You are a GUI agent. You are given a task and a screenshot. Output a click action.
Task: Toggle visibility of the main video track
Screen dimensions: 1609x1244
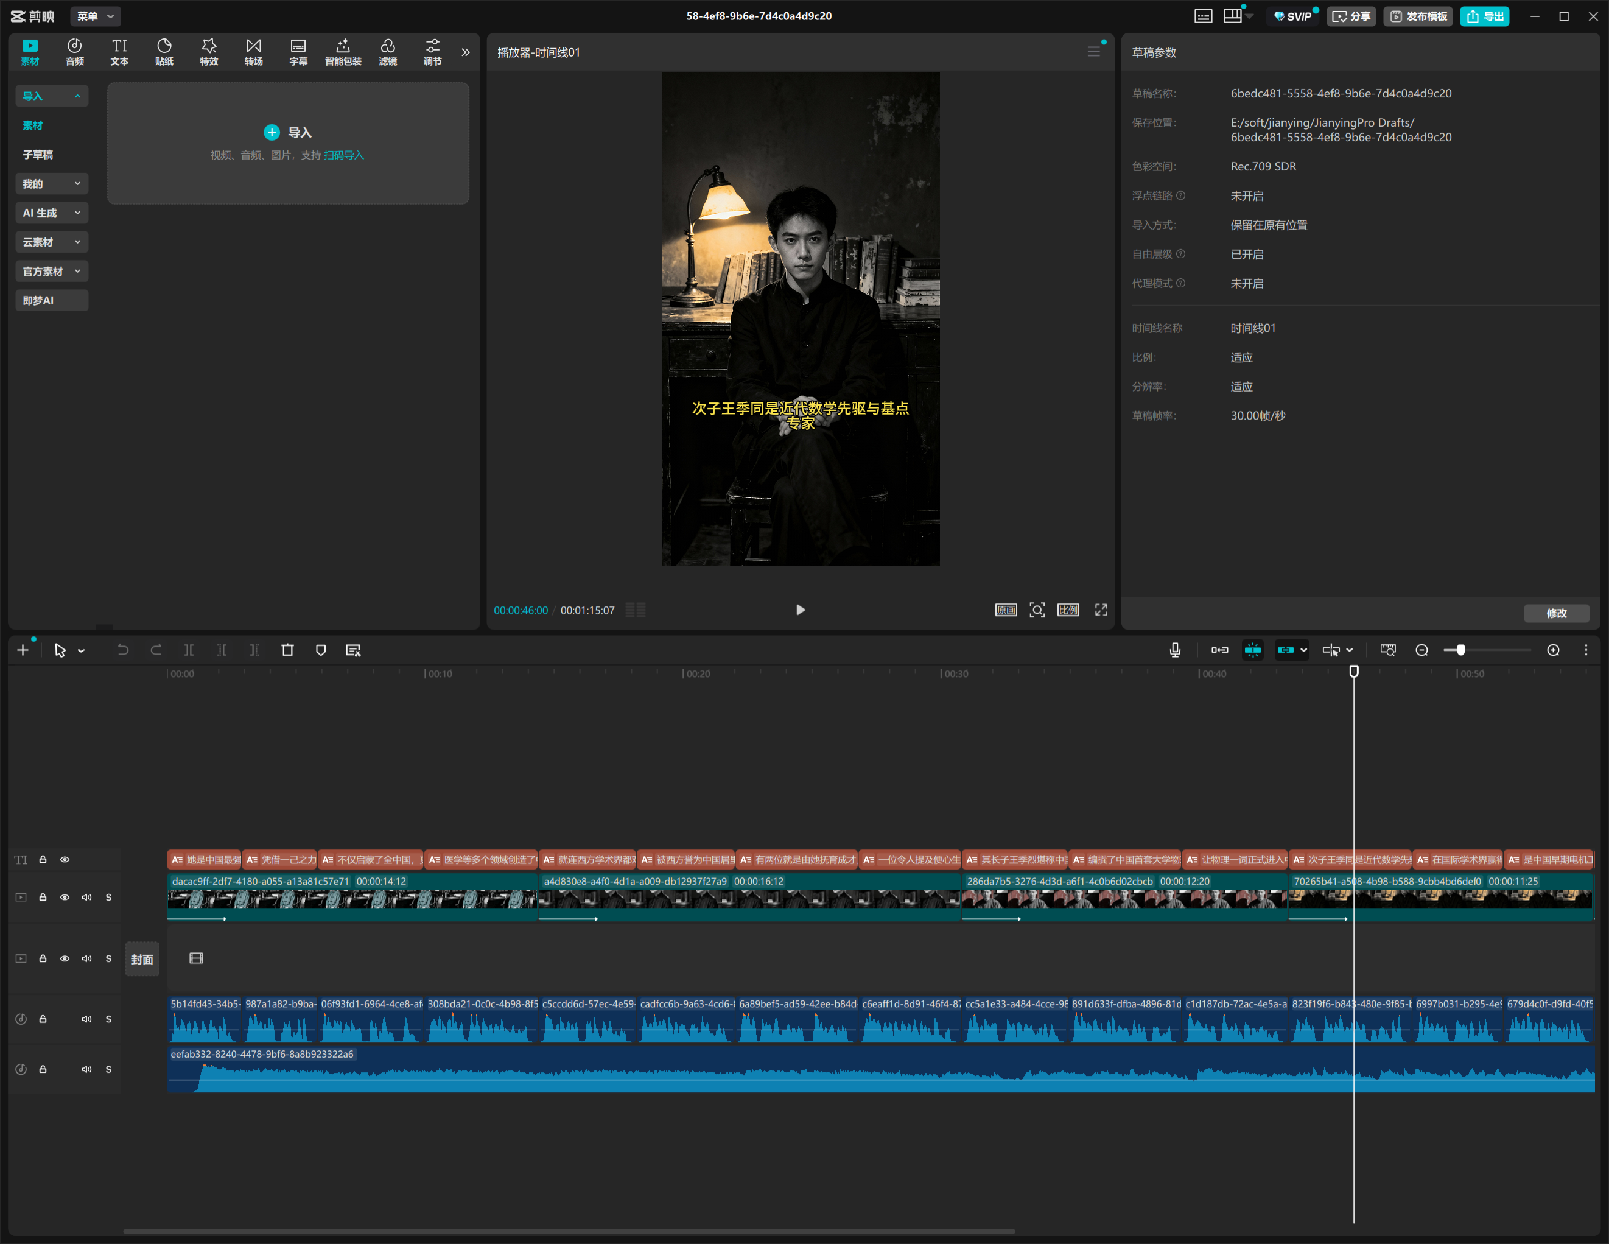65,897
